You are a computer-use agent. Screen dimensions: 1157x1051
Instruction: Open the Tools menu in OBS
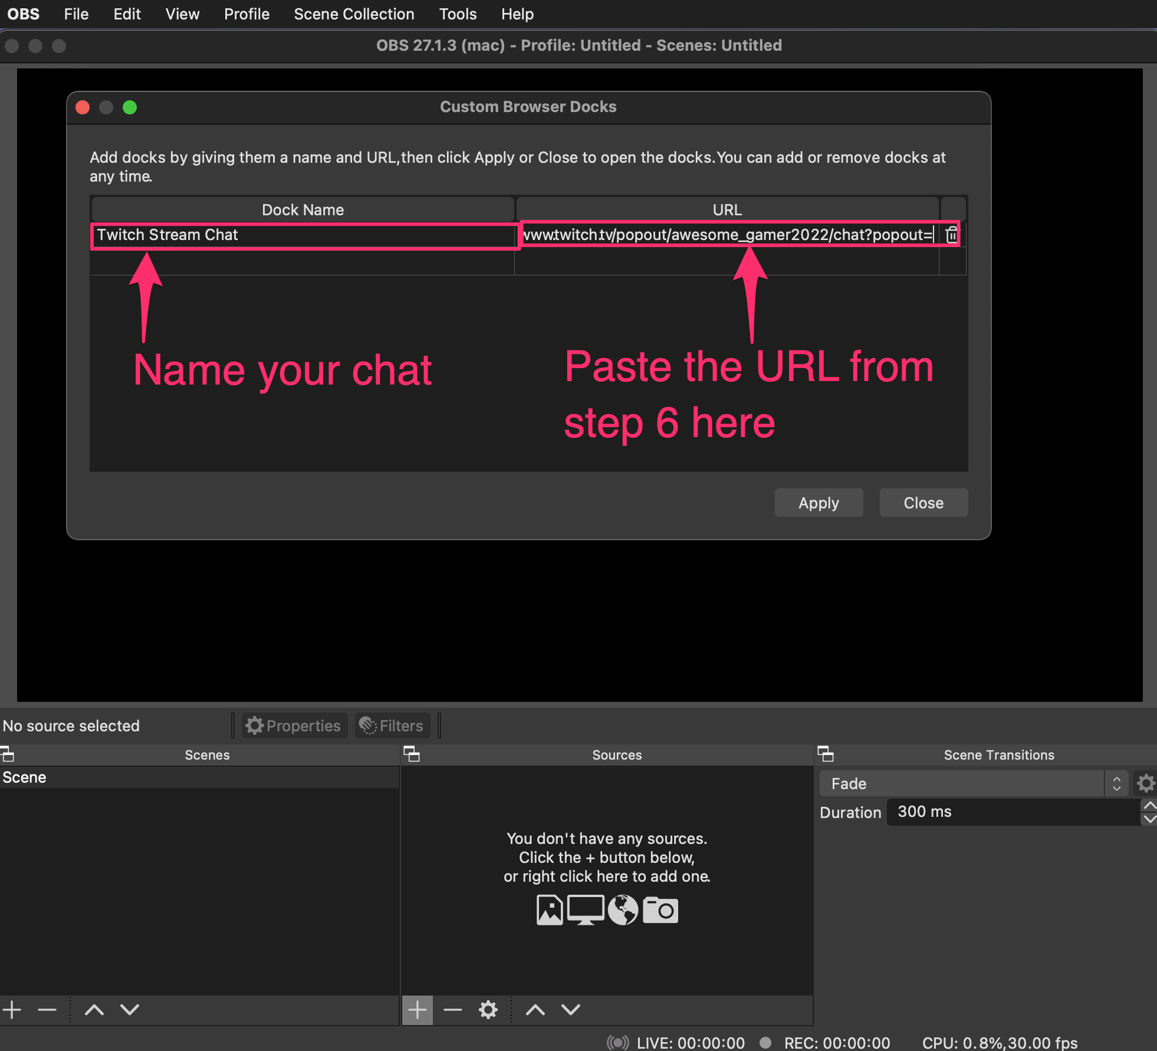(x=459, y=13)
